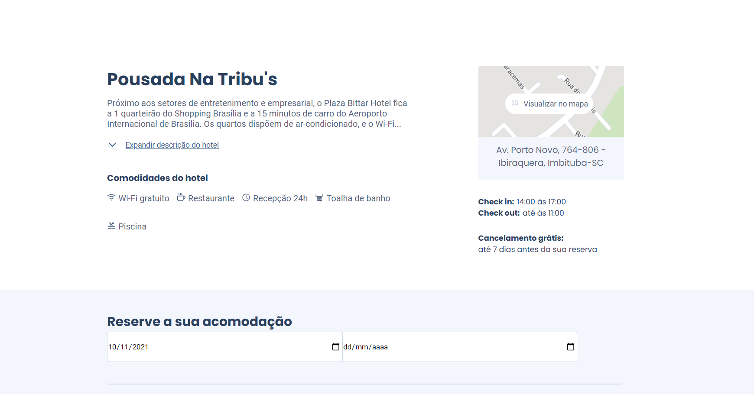Image resolution: width=754 pixels, height=394 pixels.
Task: Click the Recepção 24h clock icon
Action: (246, 198)
